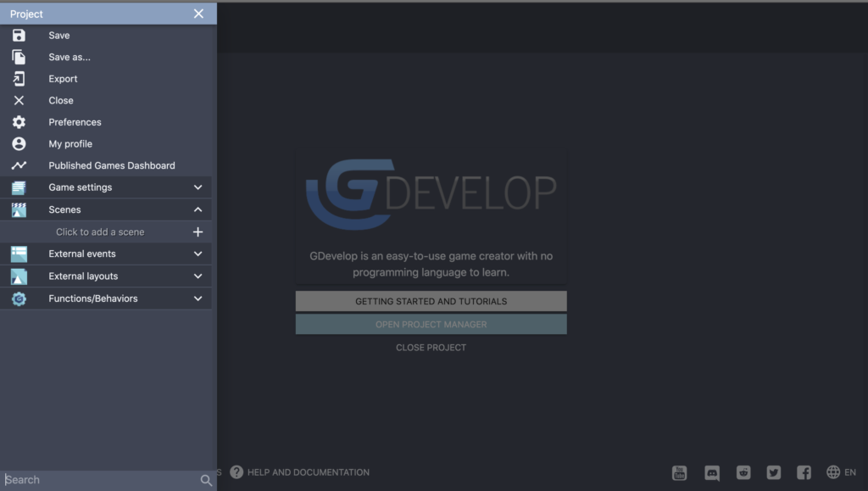This screenshot has width=868, height=491.
Task: Close the Project panel
Action: pos(198,14)
